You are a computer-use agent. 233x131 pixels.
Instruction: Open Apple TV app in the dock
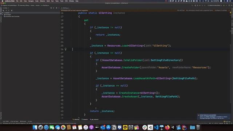coord(97,127)
